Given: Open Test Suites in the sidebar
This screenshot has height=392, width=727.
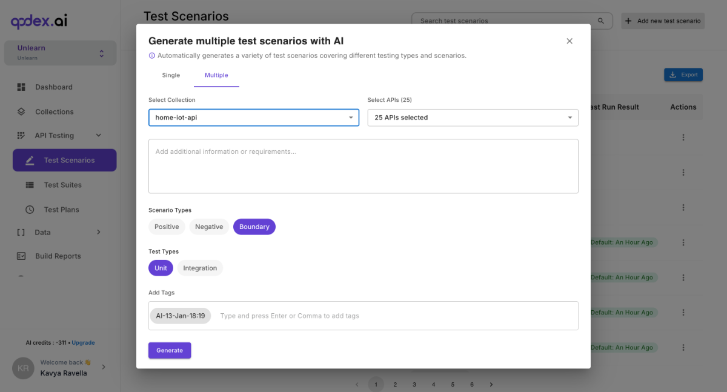Looking at the screenshot, I should [64, 185].
